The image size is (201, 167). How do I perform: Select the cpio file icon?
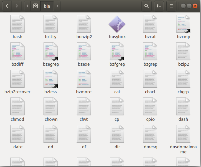pyautogui.click(x=150, y=107)
